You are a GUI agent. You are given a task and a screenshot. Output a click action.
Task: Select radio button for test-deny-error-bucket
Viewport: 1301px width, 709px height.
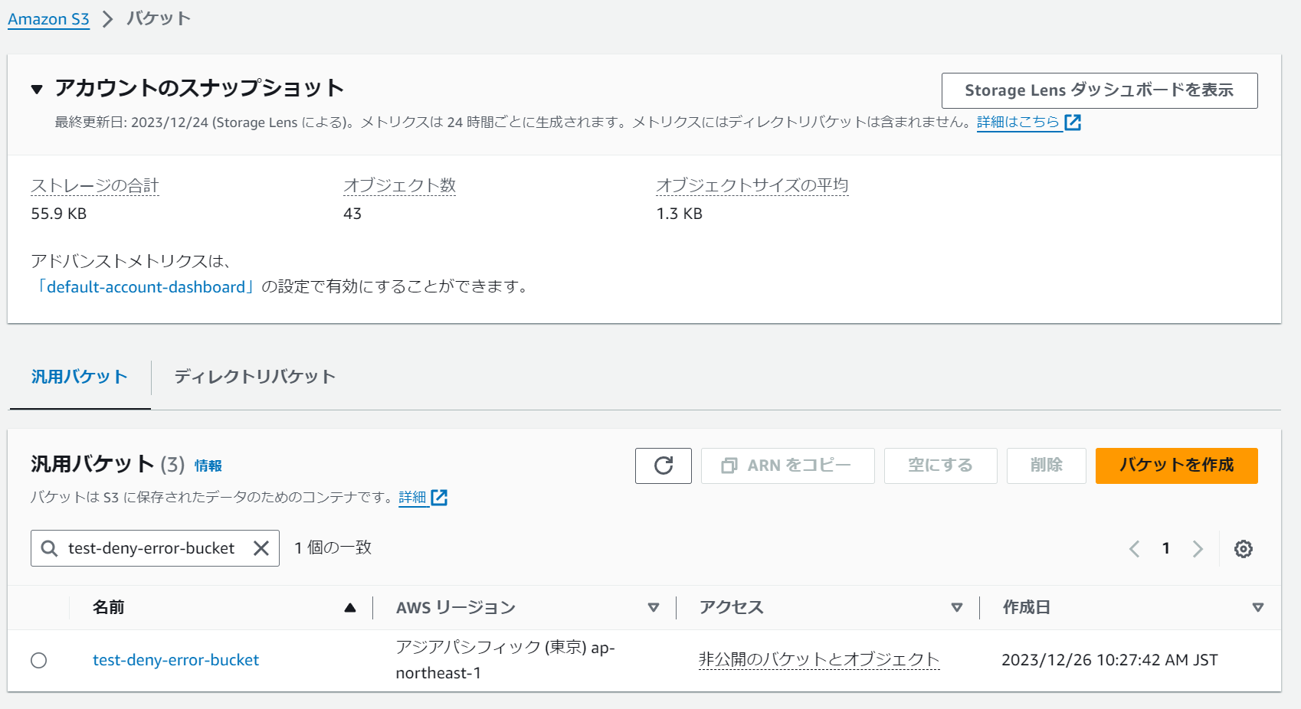pyautogui.click(x=39, y=660)
